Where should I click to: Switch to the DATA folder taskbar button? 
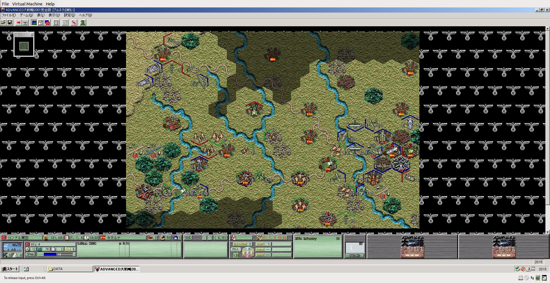pos(70,269)
